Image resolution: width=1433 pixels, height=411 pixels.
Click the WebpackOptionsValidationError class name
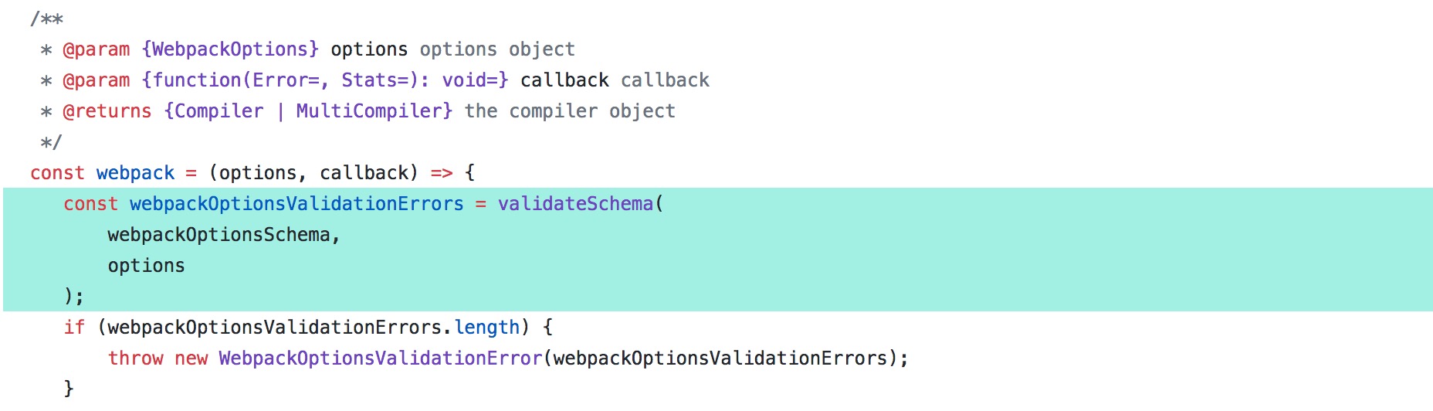(x=380, y=358)
